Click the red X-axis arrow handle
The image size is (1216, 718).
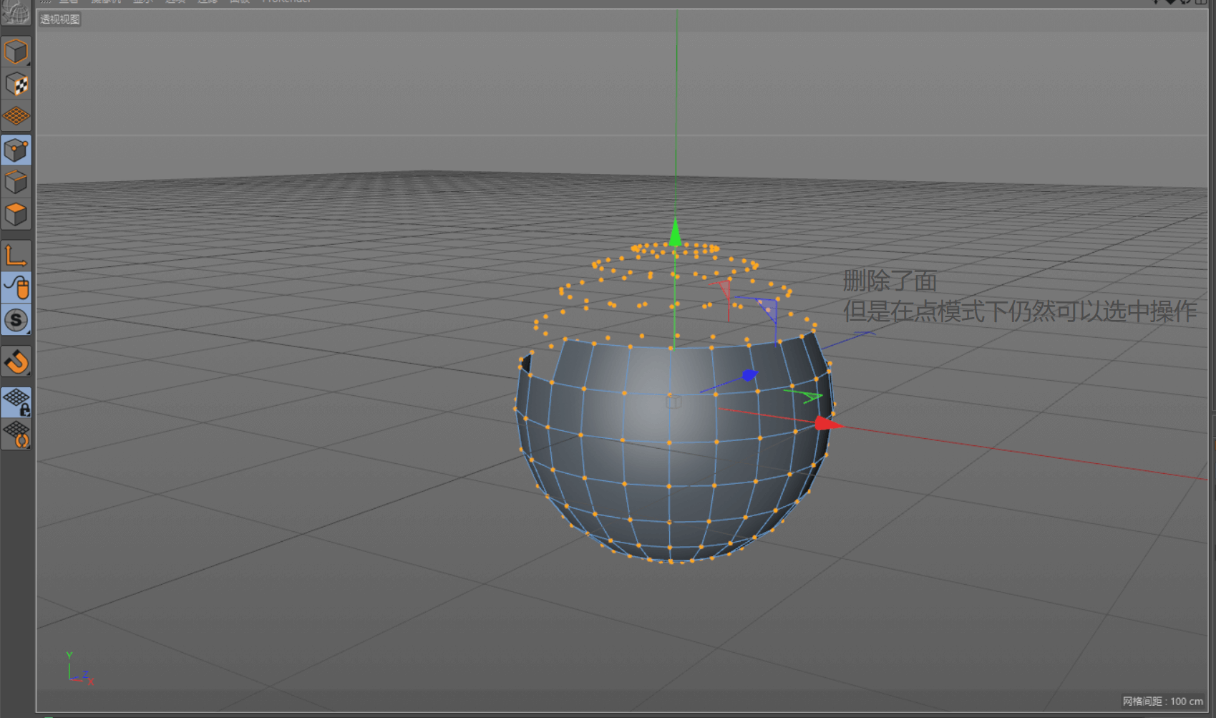[x=829, y=424]
